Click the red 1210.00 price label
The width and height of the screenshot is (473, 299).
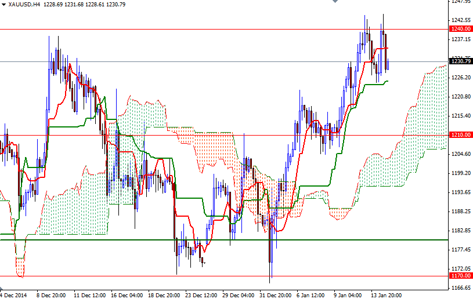460,135
